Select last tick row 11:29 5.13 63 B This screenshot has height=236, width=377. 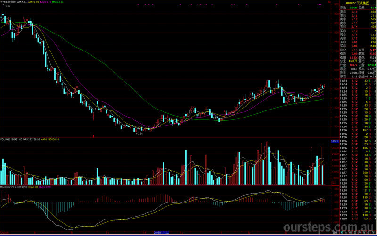[x=358, y=219]
